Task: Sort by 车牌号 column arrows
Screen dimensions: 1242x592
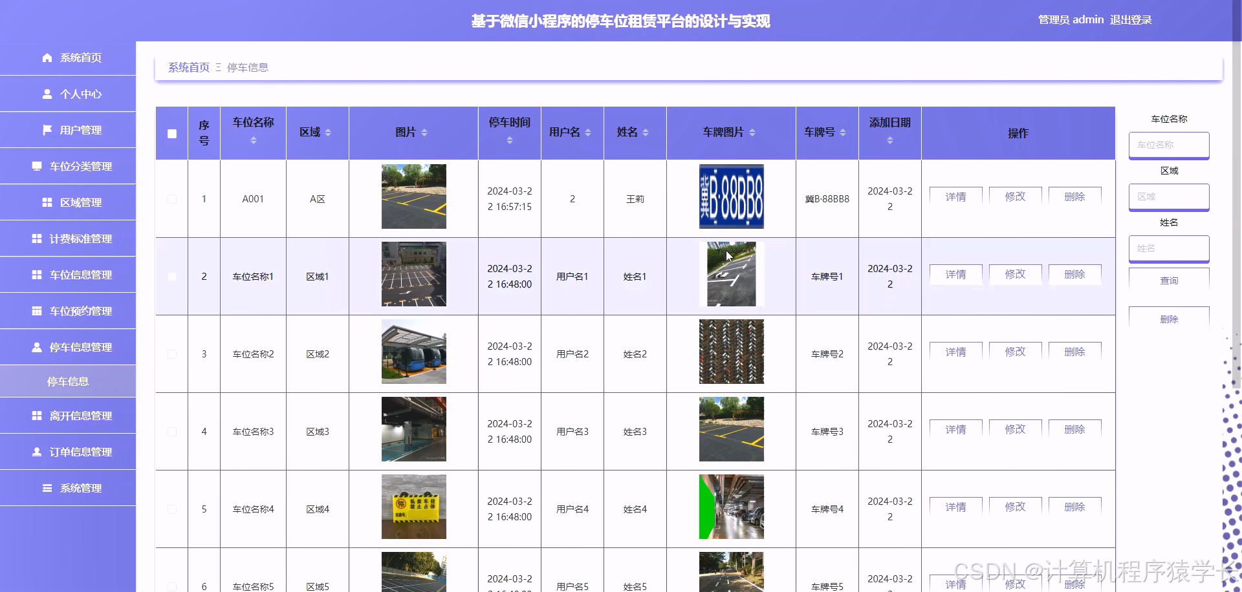Action: click(843, 132)
